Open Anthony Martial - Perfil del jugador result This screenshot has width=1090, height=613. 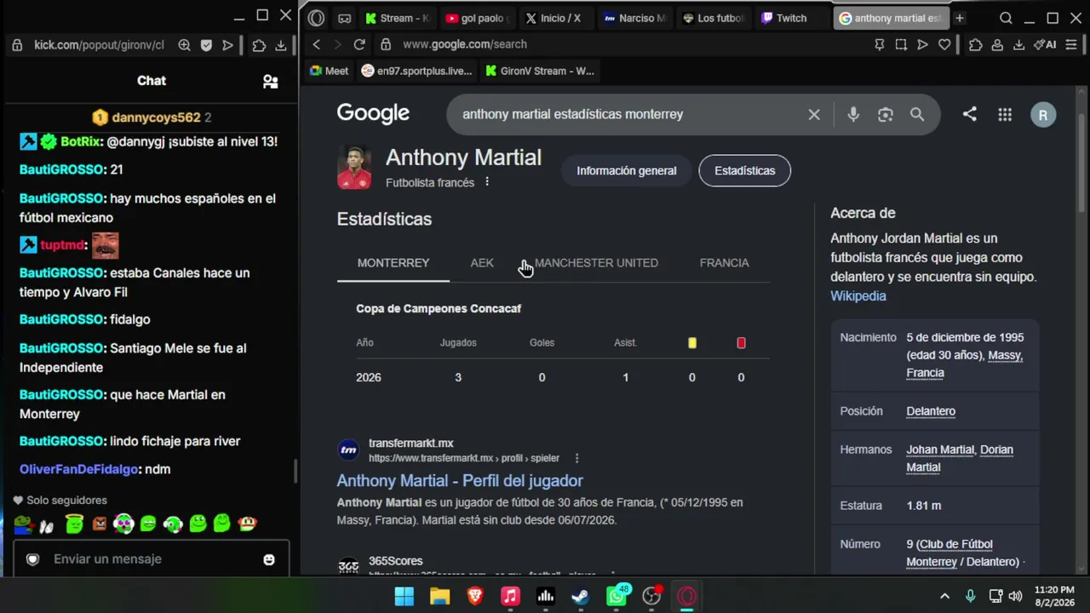[460, 481]
